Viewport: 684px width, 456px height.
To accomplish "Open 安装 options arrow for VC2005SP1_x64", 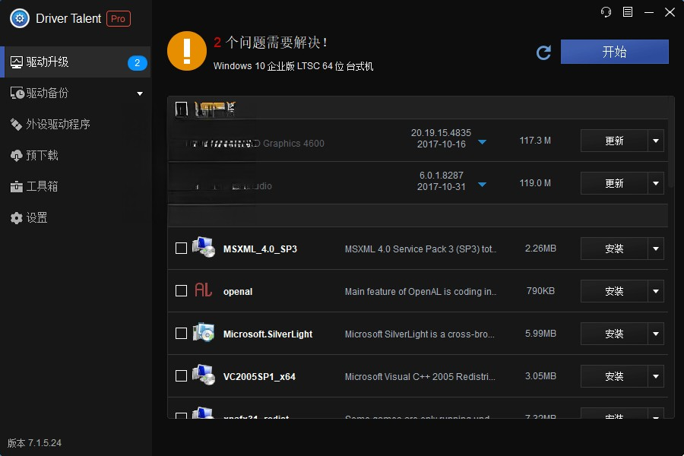I will click(x=656, y=376).
